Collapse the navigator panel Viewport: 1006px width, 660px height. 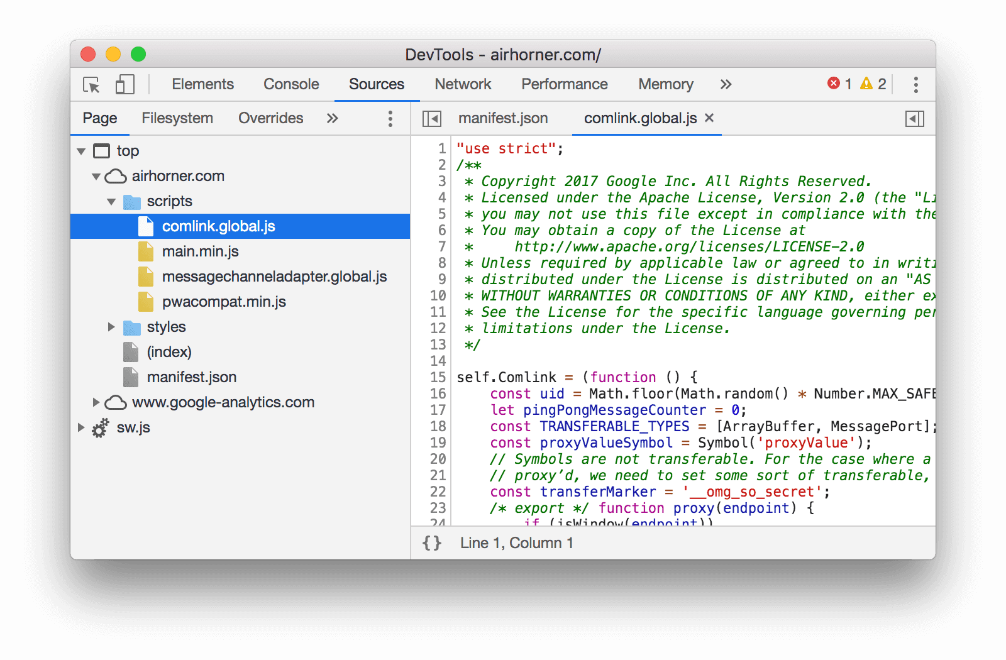tap(431, 118)
